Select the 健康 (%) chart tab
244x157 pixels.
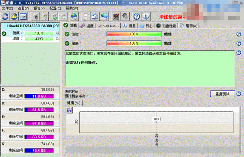coord(74,103)
